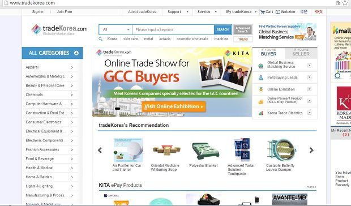Click the Sign in link
351x206 pixels.
[x=37, y=12]
